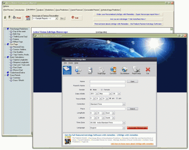189x150 pixels.
Task: Open the Tools menu in LifeSign Mini
Action: pos(71,63)
